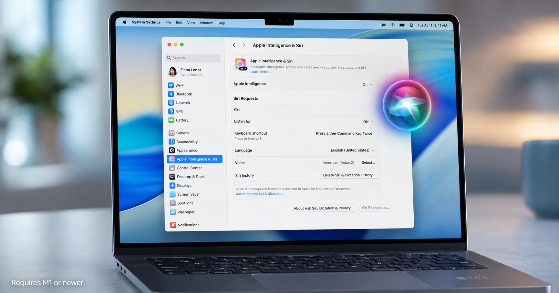Click American (Voice 2) text

338,163
